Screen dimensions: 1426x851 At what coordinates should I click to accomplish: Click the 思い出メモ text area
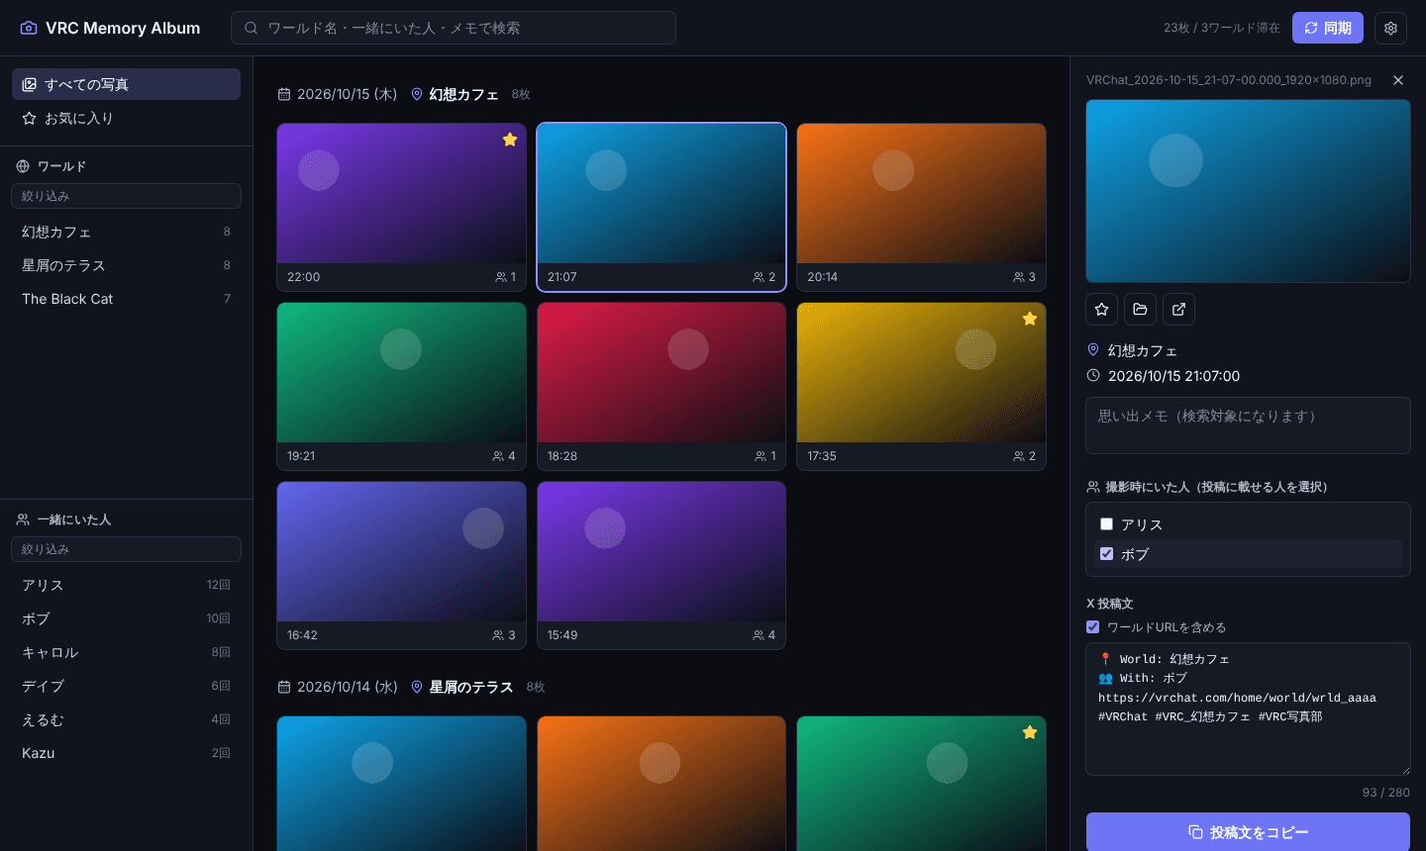(1248, 425)
